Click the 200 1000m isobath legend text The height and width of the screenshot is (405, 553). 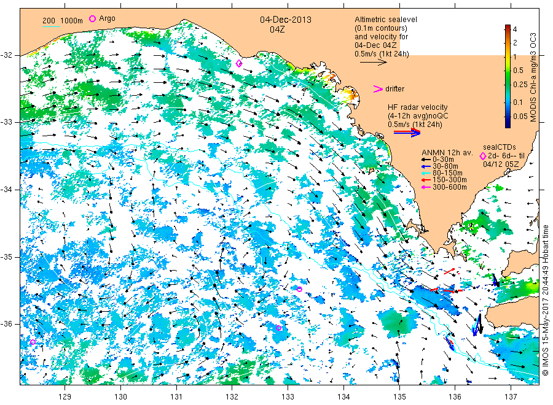[x=63, y=21]
